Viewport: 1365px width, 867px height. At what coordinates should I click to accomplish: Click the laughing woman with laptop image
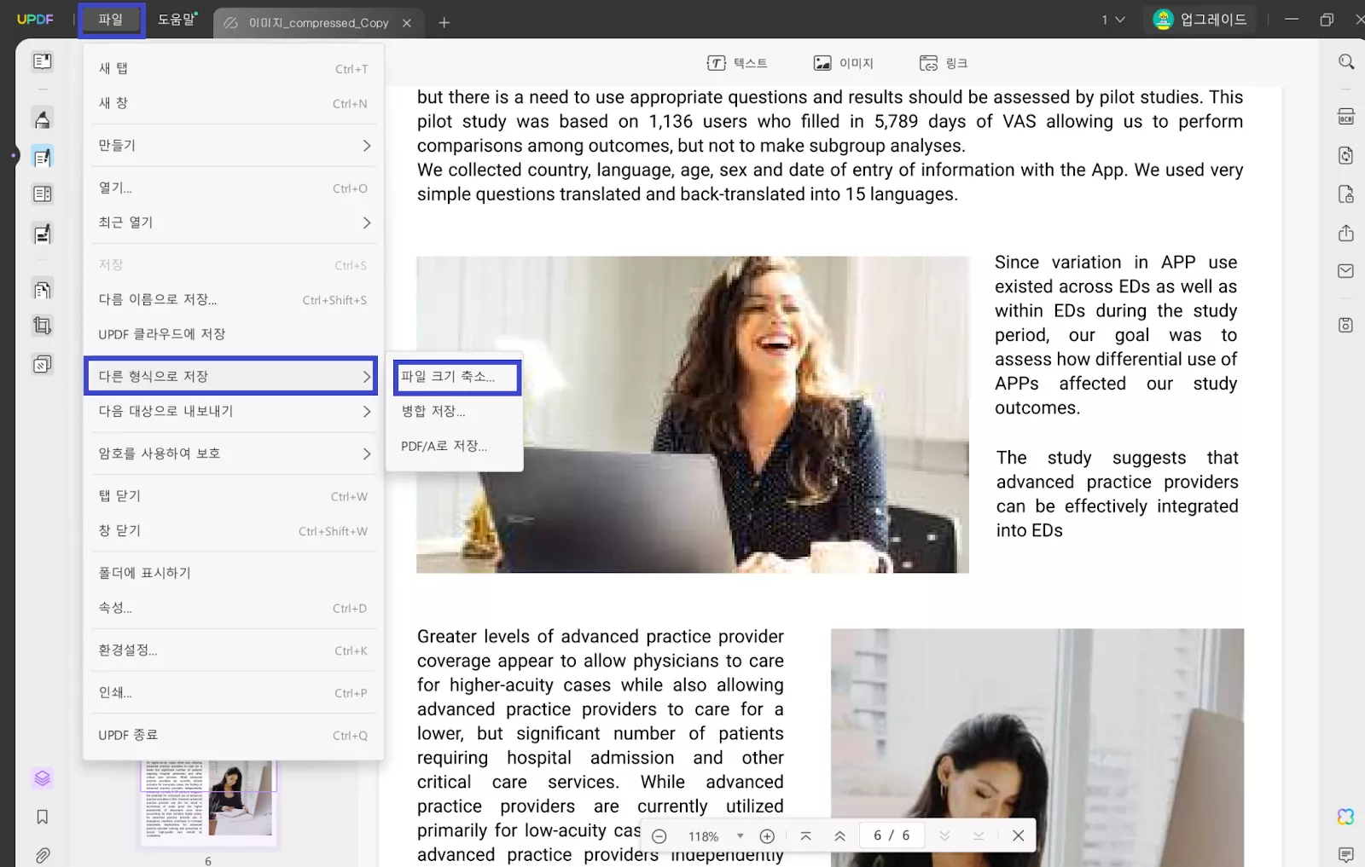pos(693,414)
